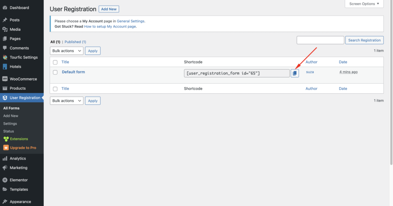Expand the Screen Options panel
393x206 pixels.
[364, 4]
